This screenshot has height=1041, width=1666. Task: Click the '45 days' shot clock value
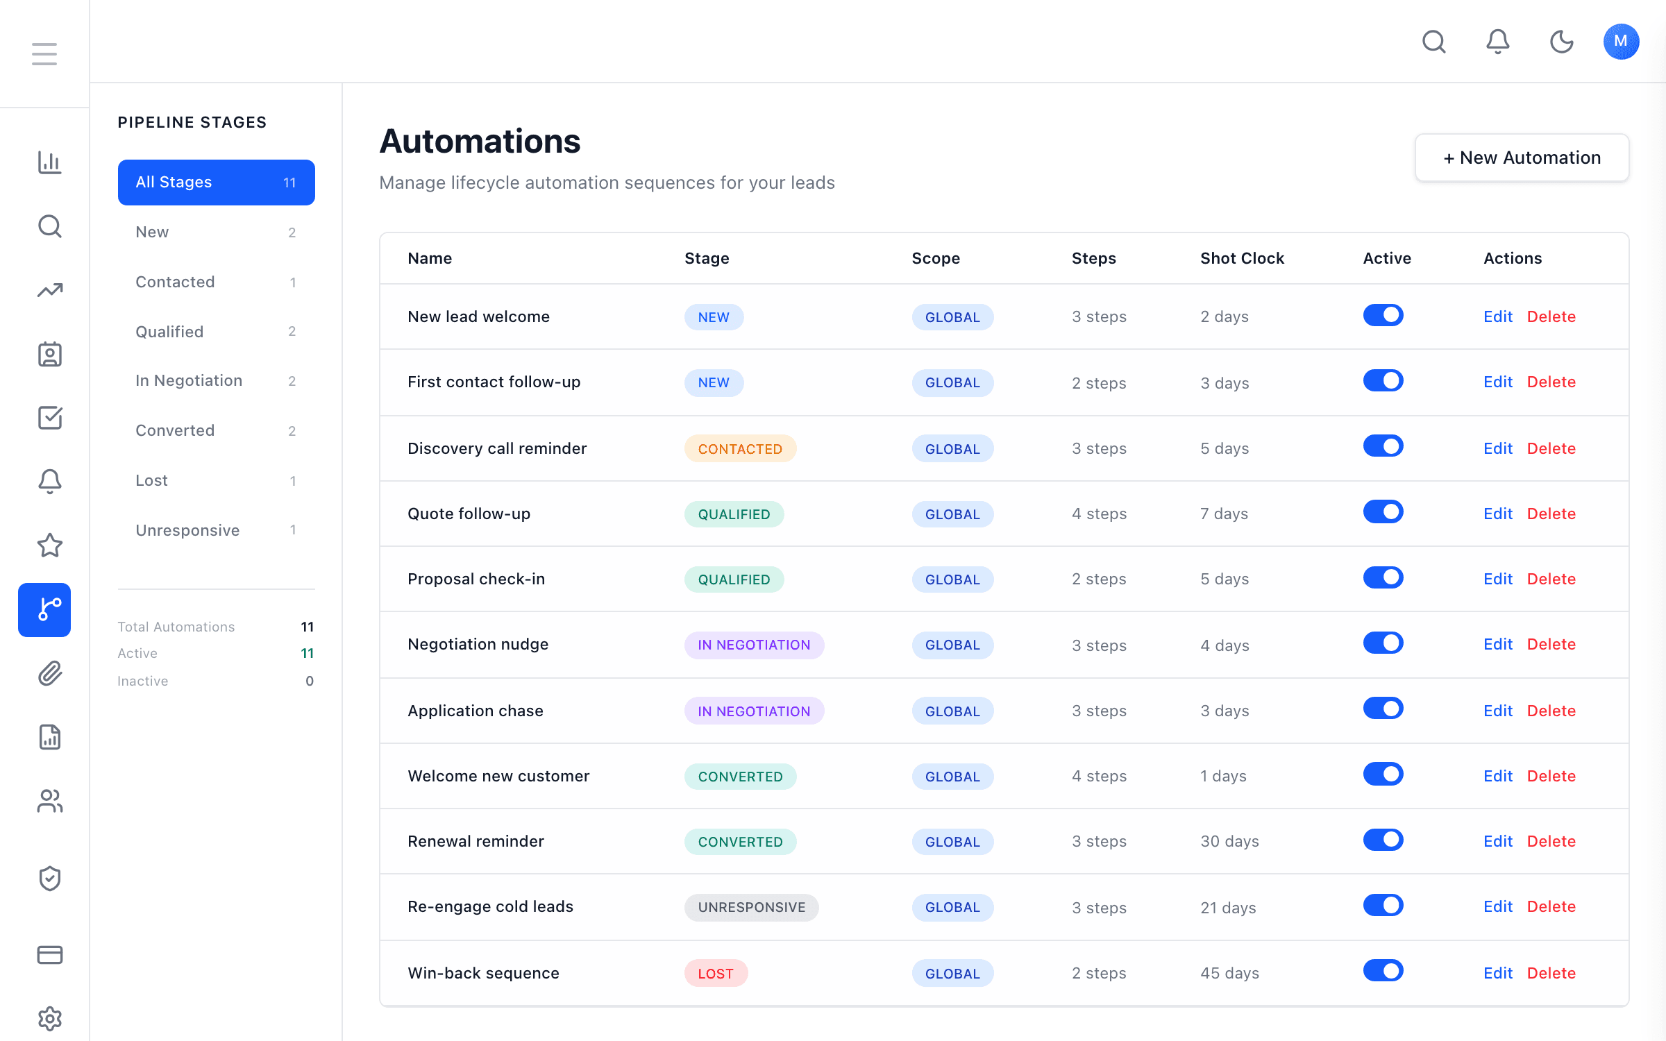[1229, 973]
